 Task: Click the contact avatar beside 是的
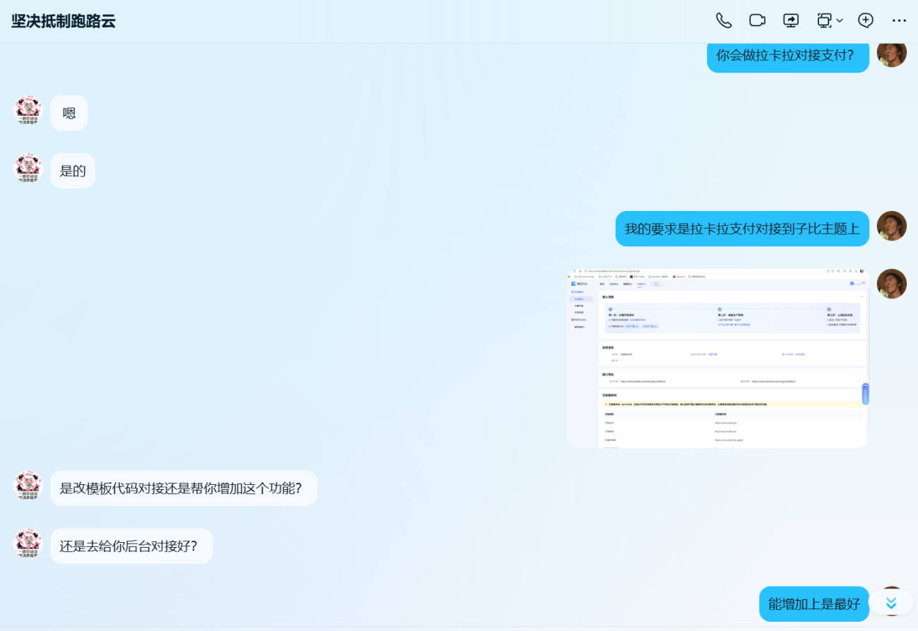pyautogui.click(x=29, y=169)
